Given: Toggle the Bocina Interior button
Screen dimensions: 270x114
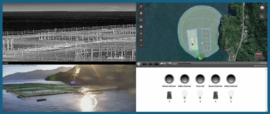Looking at the screenshot, I should pos(169,79).
